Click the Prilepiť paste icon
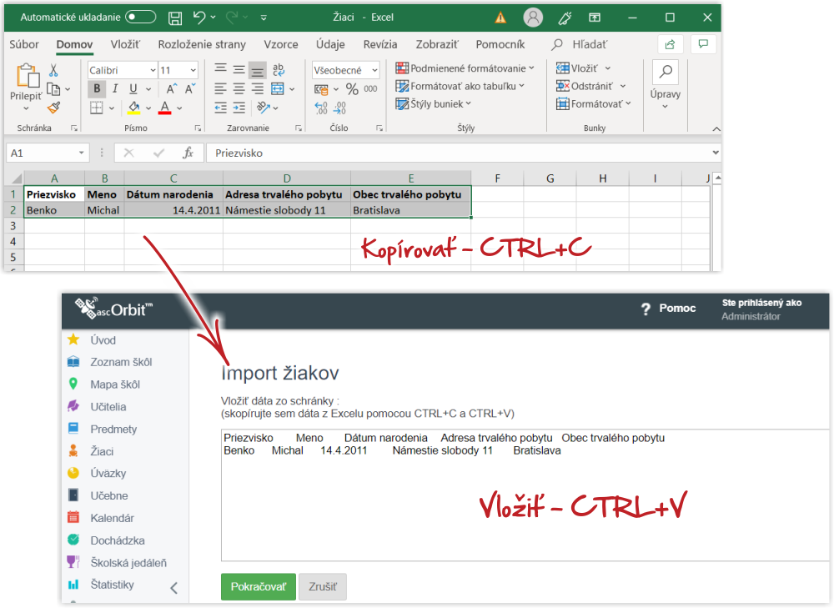The height and width of the screenshot is (608, 834). click(27, 76)
